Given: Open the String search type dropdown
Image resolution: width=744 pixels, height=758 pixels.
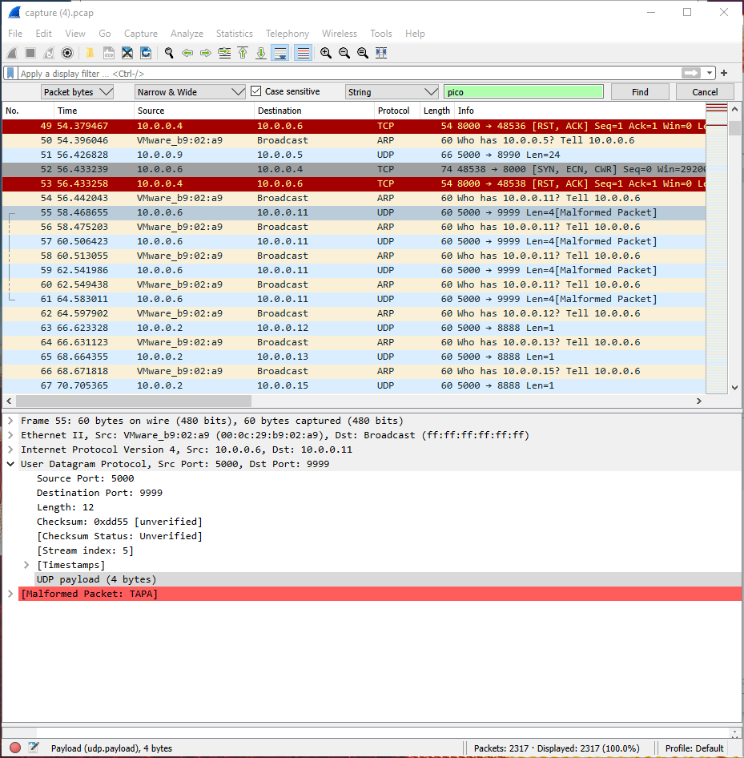Looking at the screenshot, I should tap(392, 92).
